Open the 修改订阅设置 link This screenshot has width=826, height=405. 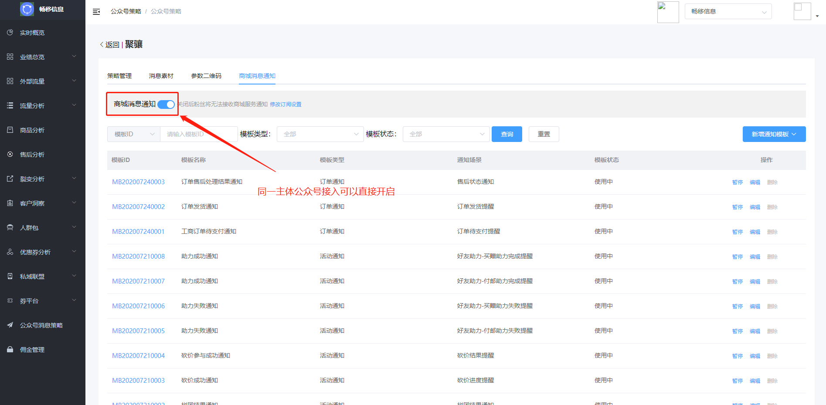(286, 105)
